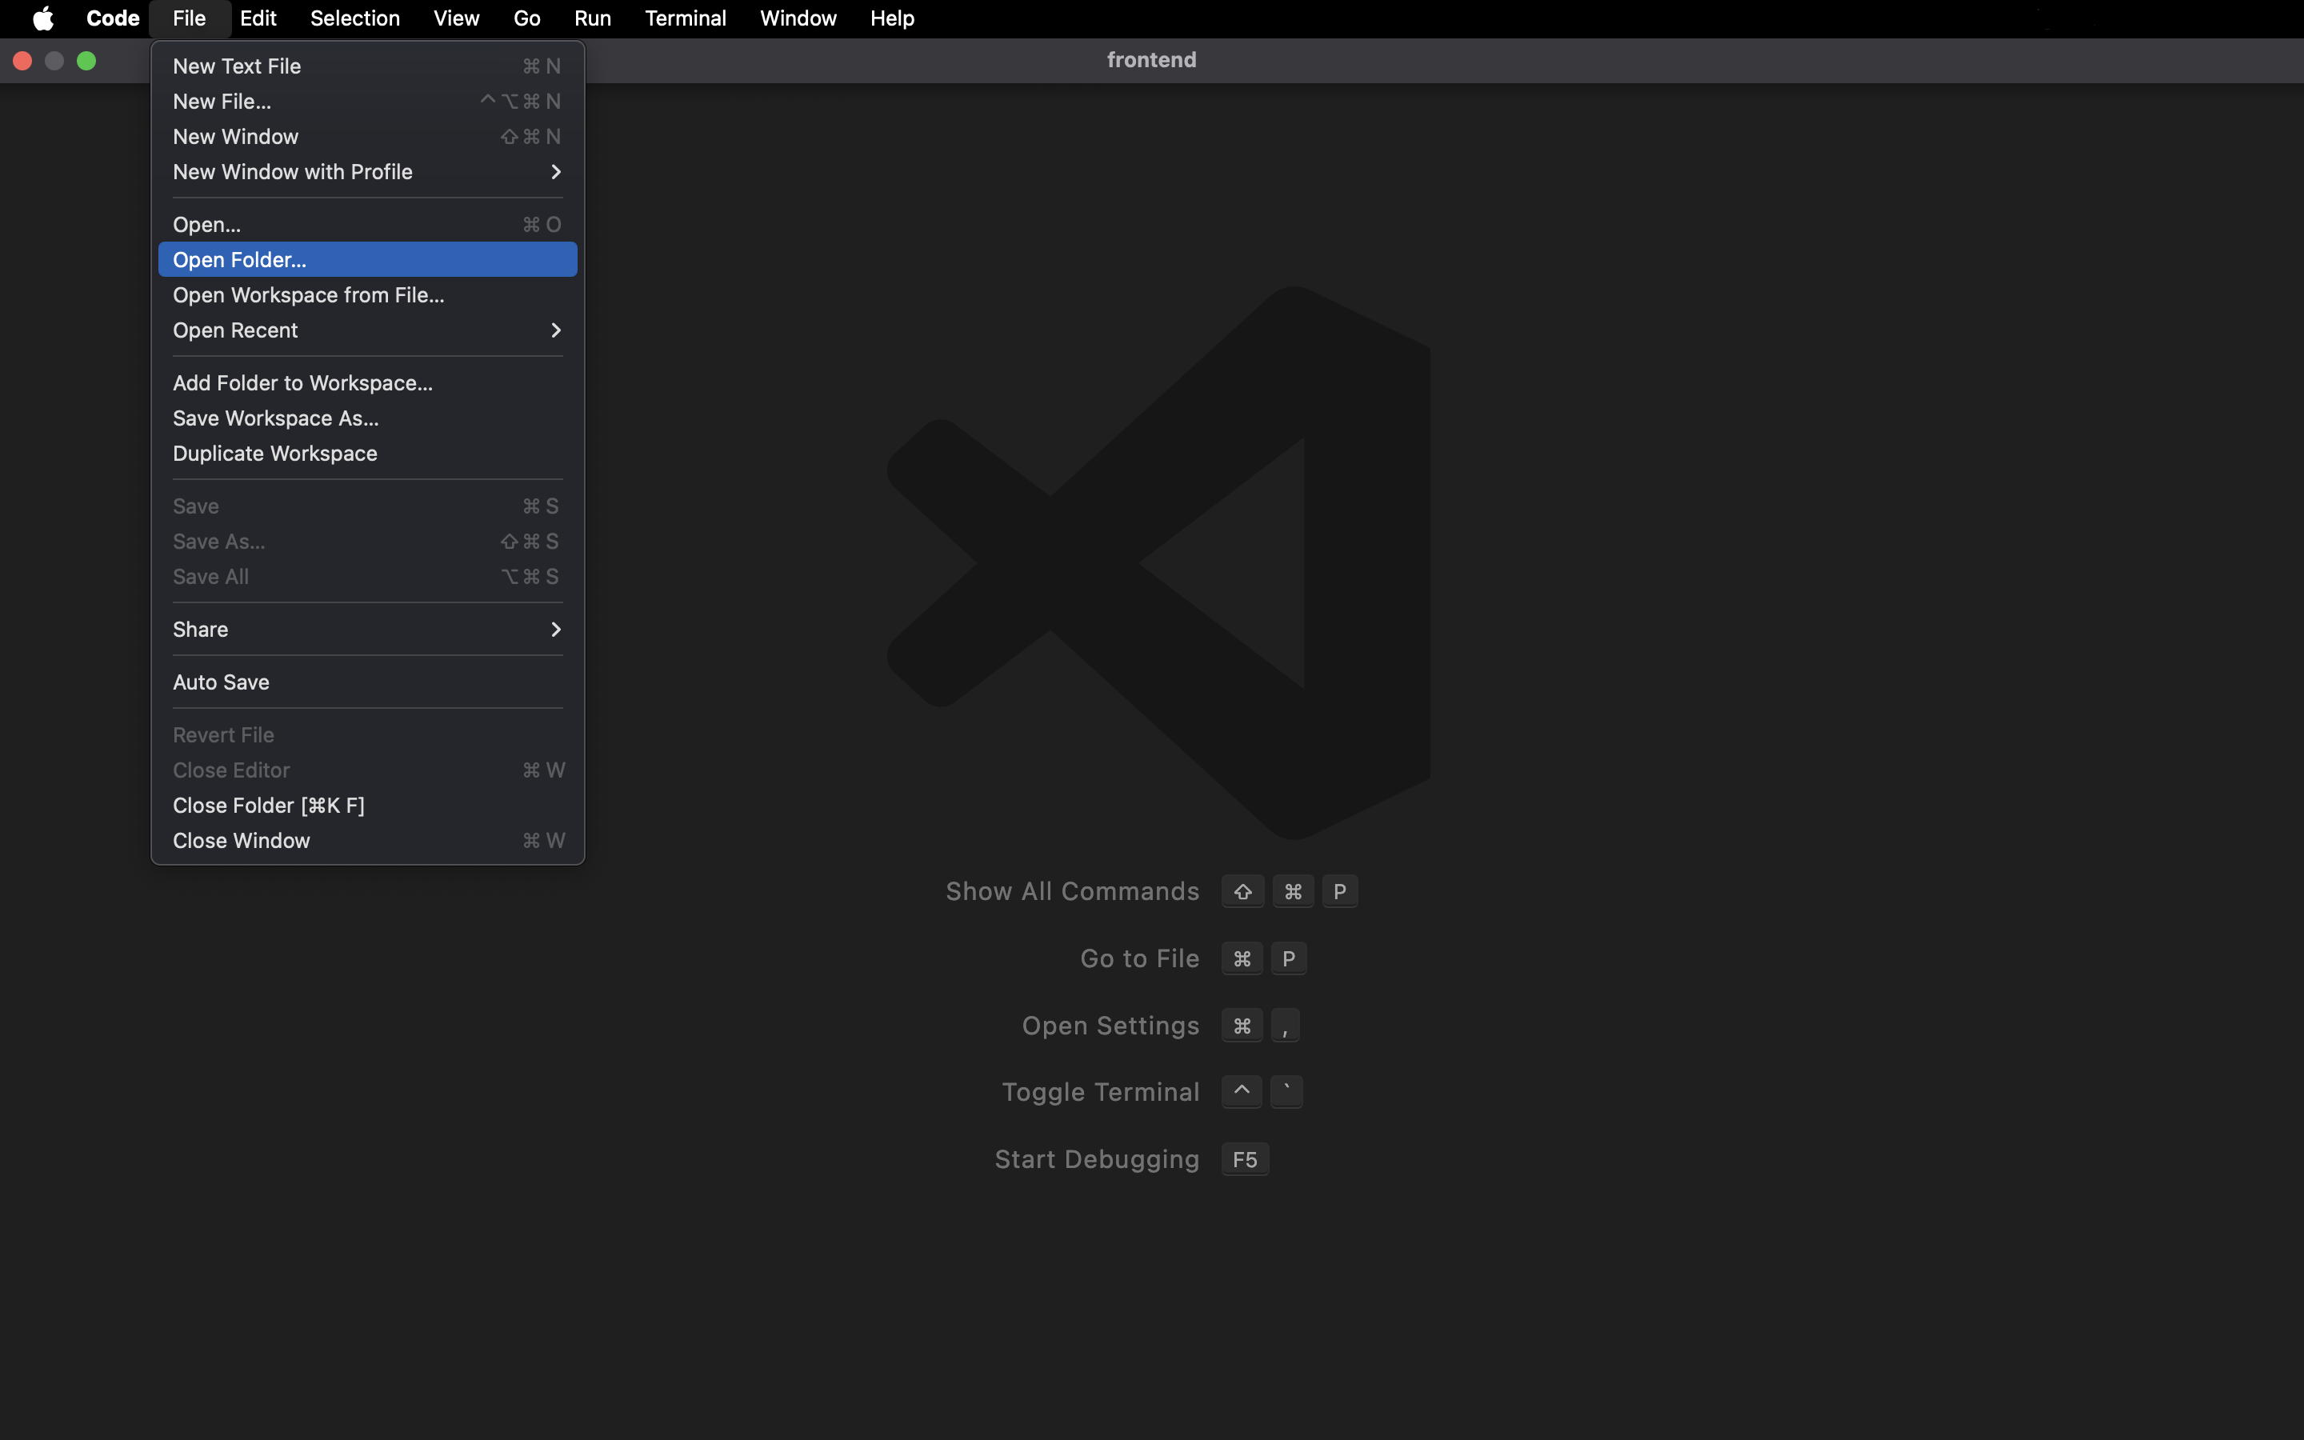
Task: Select Open Folder from the File menu
Action: [x=240, y=259]
